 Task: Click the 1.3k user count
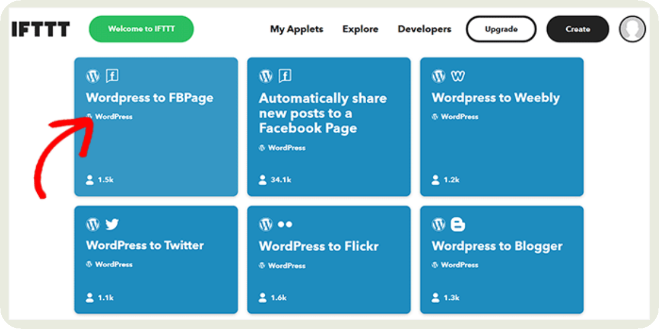[x=452, y=298]
